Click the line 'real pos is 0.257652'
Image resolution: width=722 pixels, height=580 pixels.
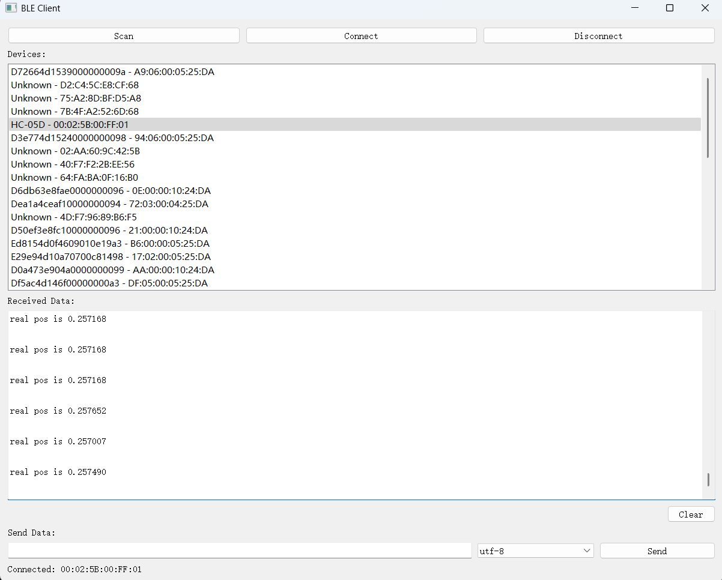[58, 411]
